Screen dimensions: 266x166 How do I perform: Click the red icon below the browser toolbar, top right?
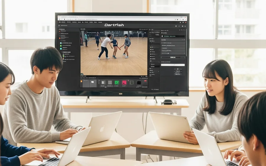[185, 22]
